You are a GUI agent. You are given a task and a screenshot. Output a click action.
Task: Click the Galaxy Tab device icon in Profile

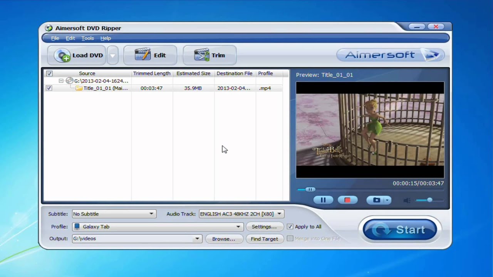pyautogui.click(x=77, y=227)
